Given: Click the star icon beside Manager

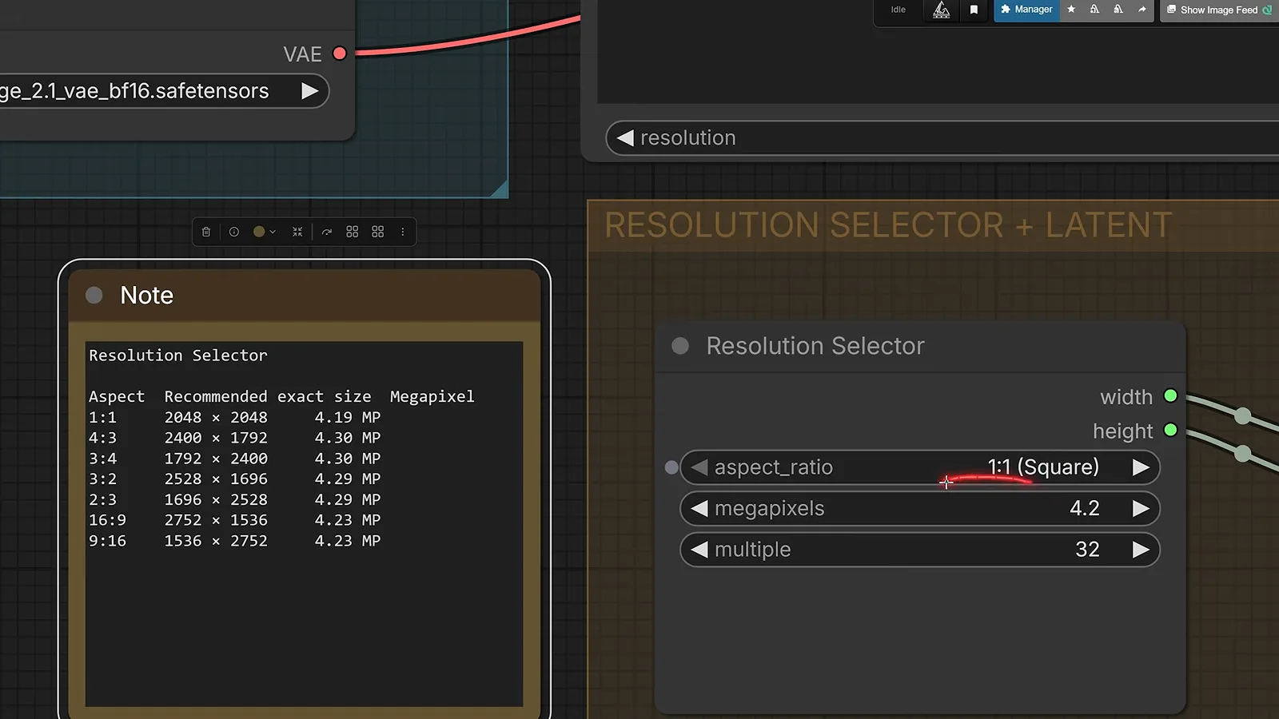Looking at the screenshot, I should pos(1071,10).
